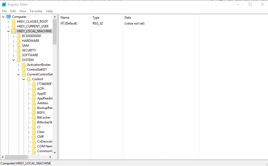Screen dimensions: 268x166
Task: Click the HKEY_CLASSES_ROOT folder icon
Action: tap(14, 22)
